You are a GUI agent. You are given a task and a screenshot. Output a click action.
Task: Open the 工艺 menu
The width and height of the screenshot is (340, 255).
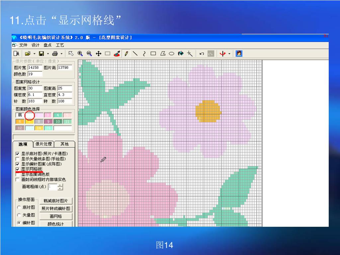point(60,45)
